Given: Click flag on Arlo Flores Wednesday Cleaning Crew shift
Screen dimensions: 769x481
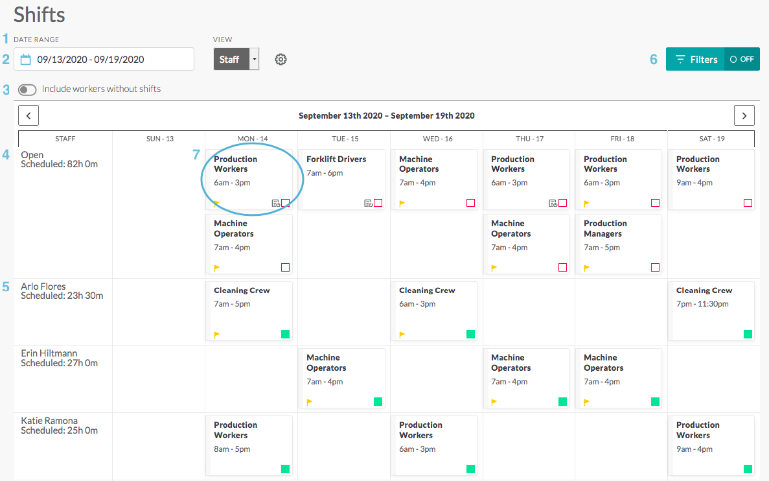Looking at the screenshot, I should tap(402, 334).
